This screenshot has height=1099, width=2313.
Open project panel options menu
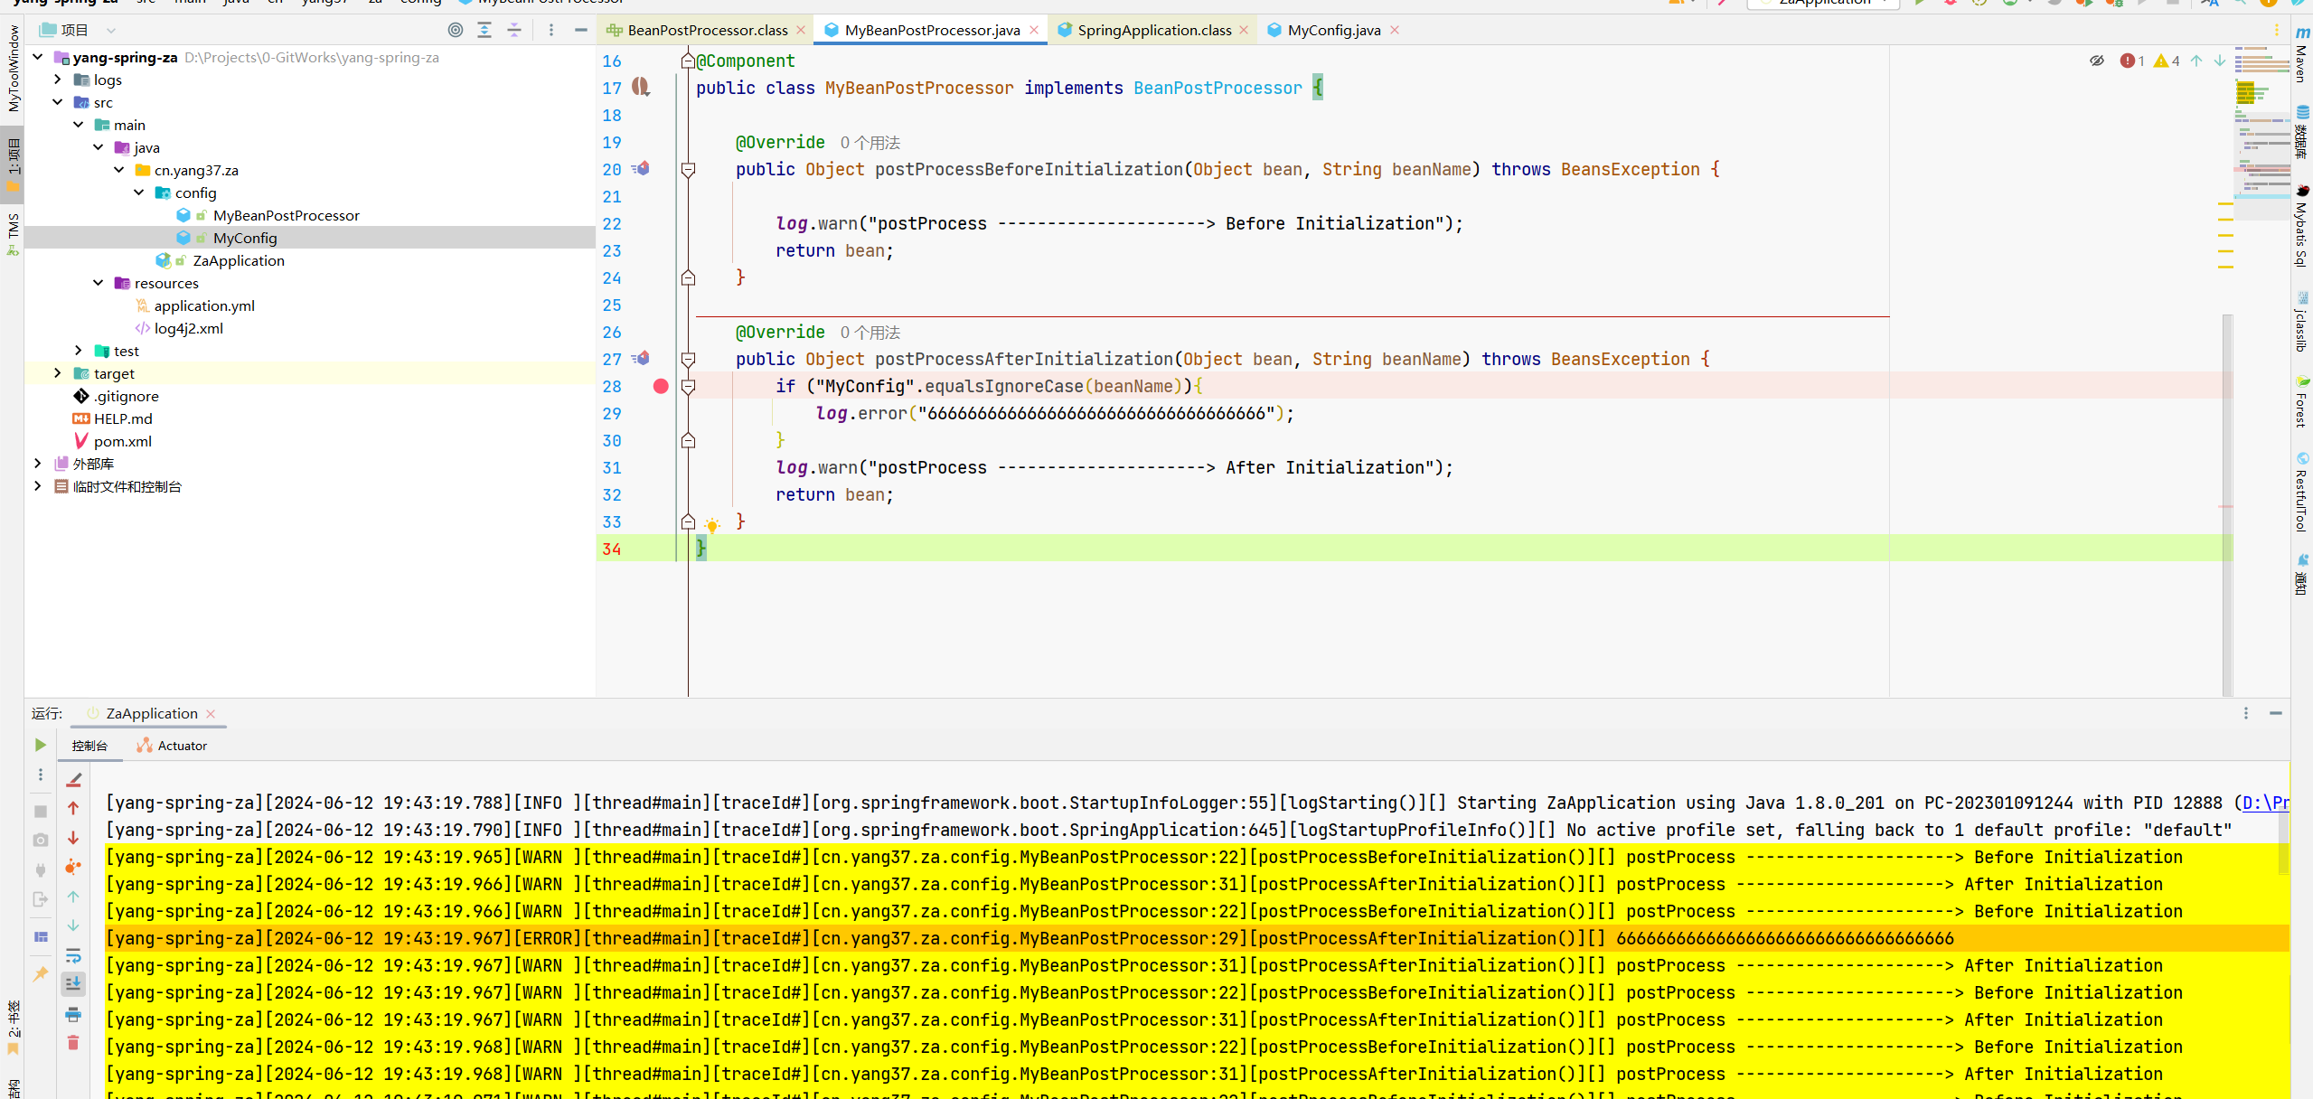pyautogui.click(x=551, y=30)
